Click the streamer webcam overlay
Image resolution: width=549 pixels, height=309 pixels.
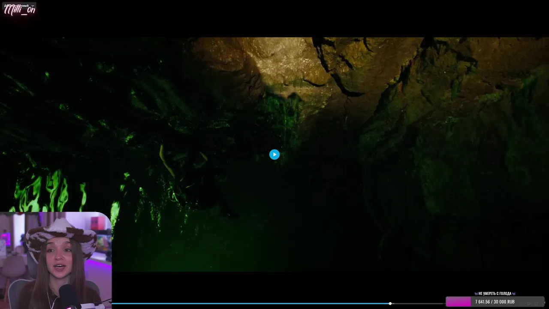point(56,261)
